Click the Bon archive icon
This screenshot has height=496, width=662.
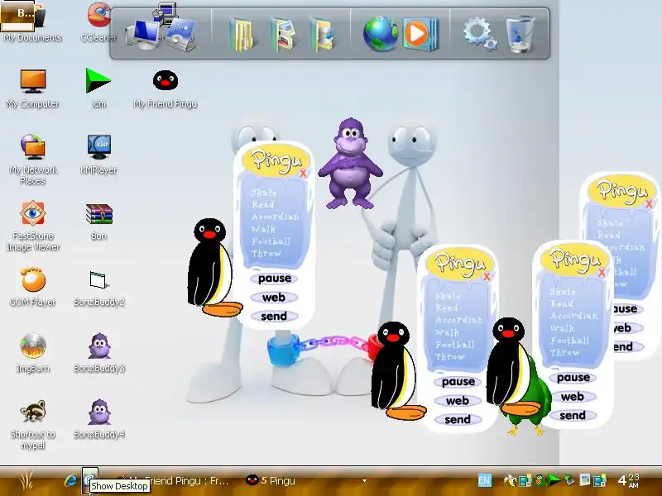pos(98,221)
